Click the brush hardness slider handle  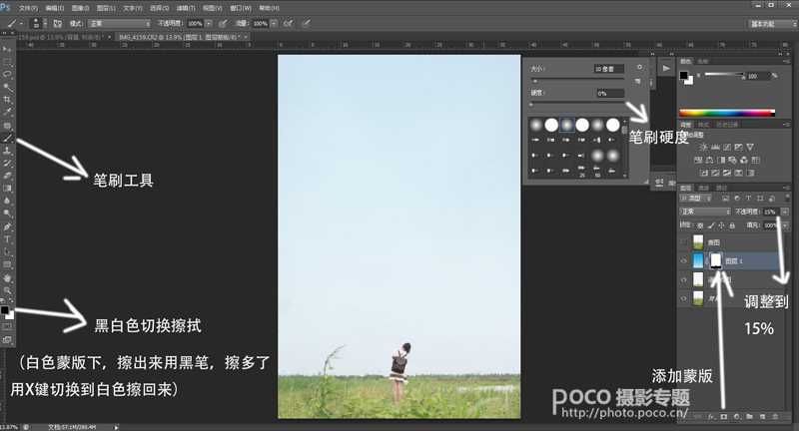[x=531, y=105]
